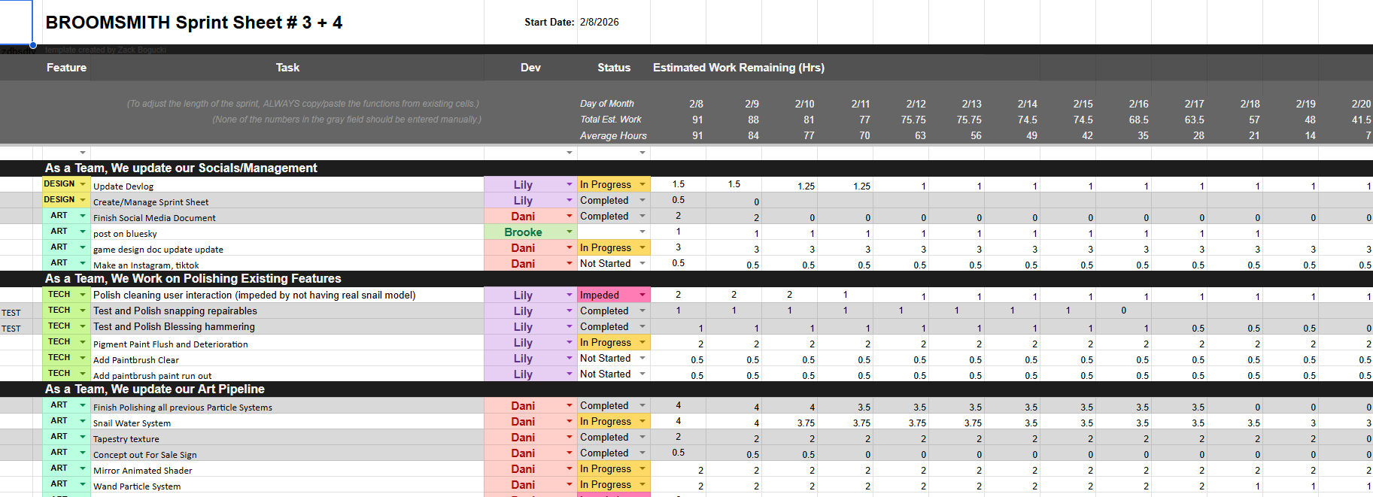Viewport: 1373px width, 497px height.
Task: Select the Polish cleaning user interaction task cell
Action: [x=287, y=295]
